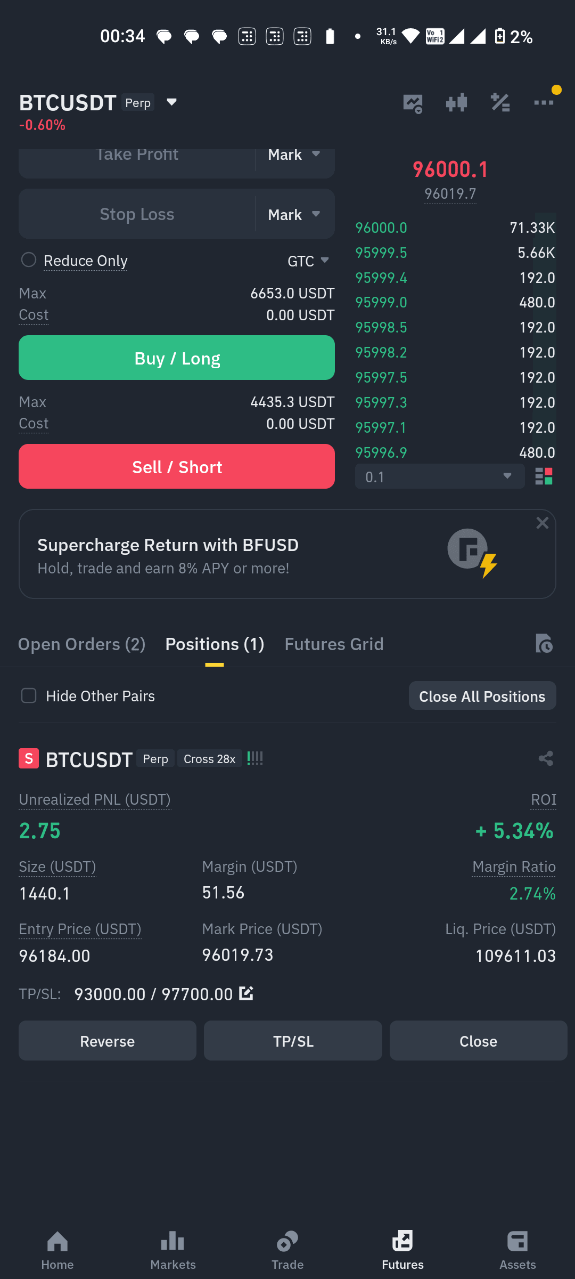Share the BTCUSDT position
Image resolution: width=575 pixels, height=1279 pixels.
[546, 758]
